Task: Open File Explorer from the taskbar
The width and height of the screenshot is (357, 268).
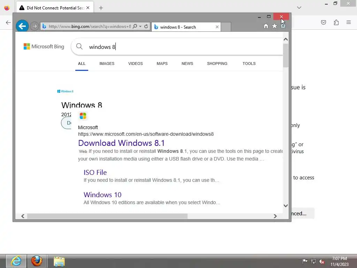Action: click(x=59, y=261)
